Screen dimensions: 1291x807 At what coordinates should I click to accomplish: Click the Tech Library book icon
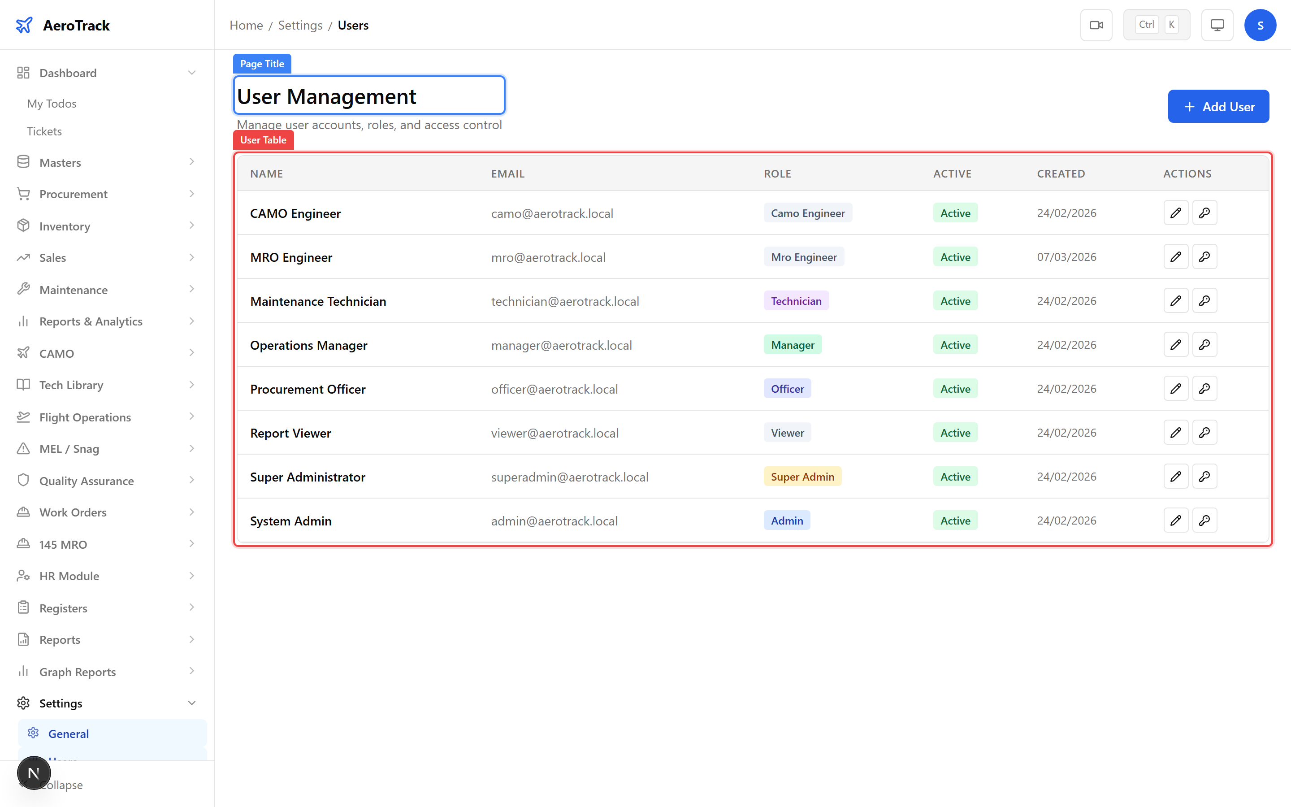[x=23, y=385]
